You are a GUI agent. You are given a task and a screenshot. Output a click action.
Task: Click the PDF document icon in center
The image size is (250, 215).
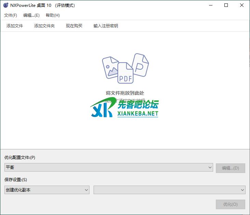[125, 73]
